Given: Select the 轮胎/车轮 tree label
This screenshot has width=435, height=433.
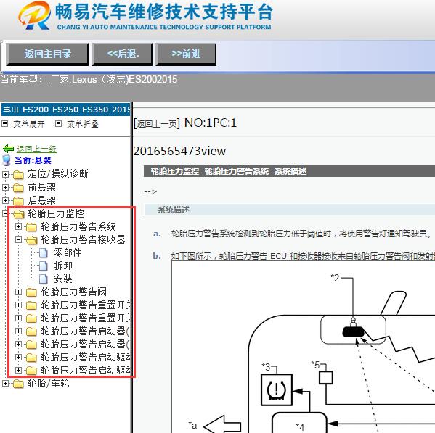Looking at the screenshot, I should coord(49,384).
